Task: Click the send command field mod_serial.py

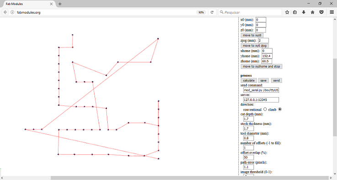Action: 261,90
